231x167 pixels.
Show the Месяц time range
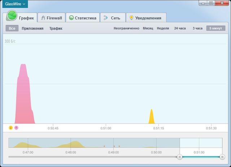click(x=148, y=28)
